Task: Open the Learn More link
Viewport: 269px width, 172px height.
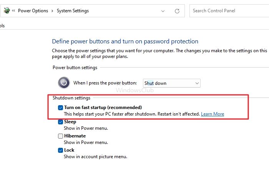Action: [212, 114]
